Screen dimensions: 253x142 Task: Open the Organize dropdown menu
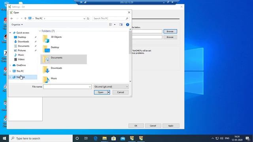(x=17, y=24)
